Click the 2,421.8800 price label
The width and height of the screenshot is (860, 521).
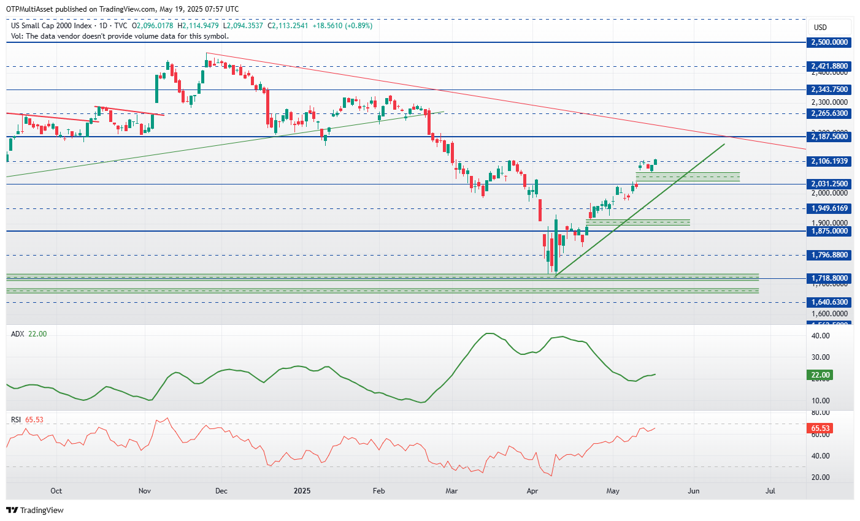point(829,66)
